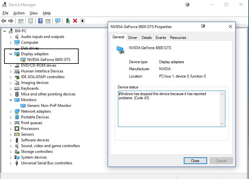The image size is (249, 179).
Task: Click the Storage controllers icon
Action: point(17,152)
